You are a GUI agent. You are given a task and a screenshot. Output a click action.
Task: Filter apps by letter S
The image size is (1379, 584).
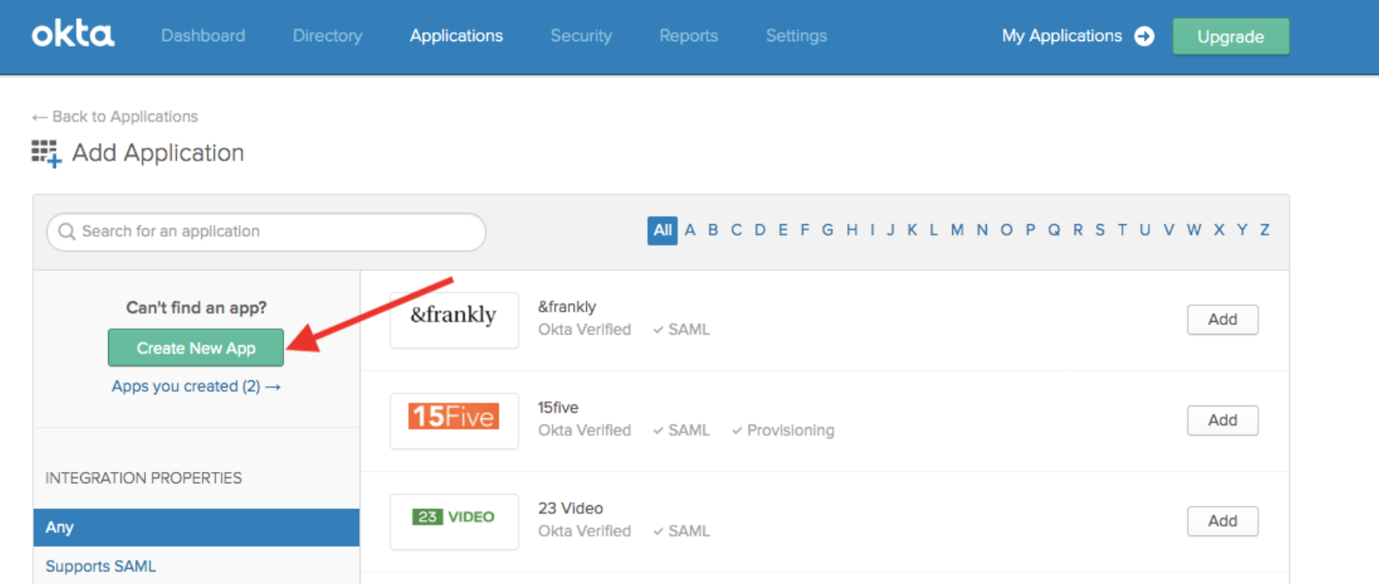1100,230
